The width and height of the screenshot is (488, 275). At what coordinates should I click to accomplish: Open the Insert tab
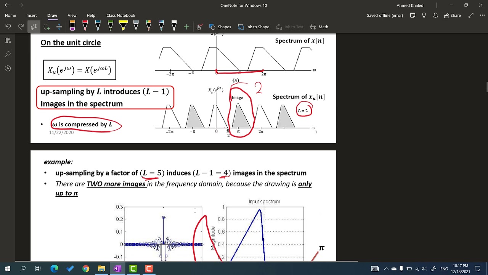[32, 15]
